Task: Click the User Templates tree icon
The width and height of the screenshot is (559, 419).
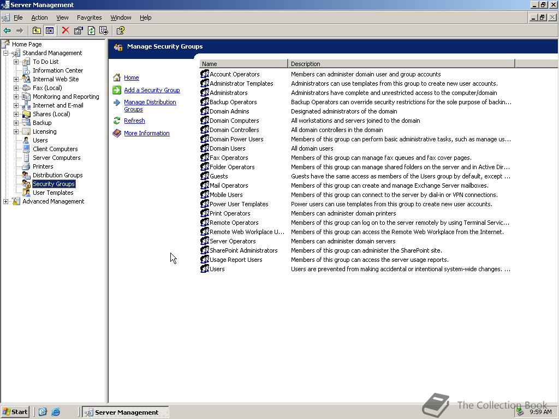Action: [26, 193]
